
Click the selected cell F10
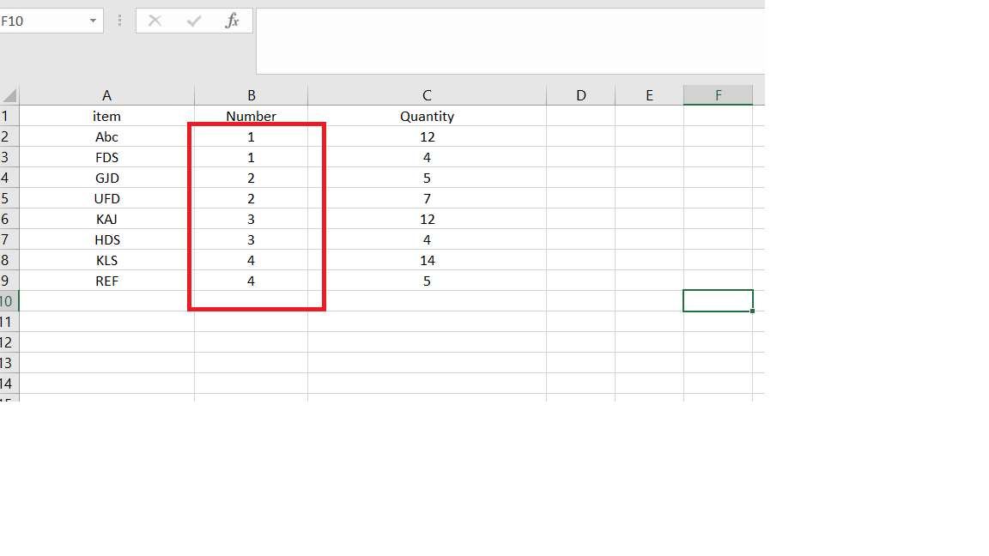[718, 300]
